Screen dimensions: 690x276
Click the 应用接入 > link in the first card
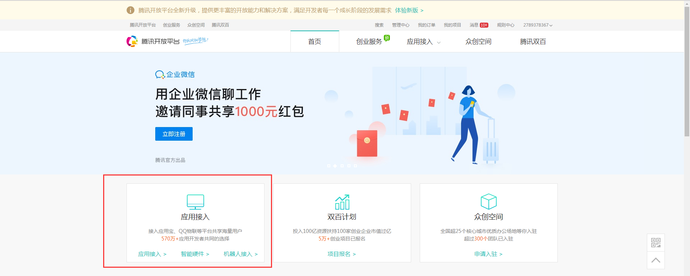(x=152, y=254)
